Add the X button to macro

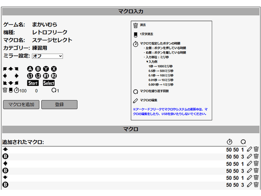point(54,69)
